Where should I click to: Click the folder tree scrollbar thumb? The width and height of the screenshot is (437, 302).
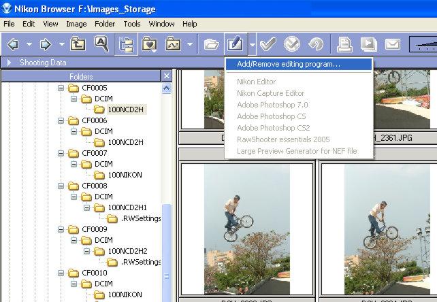pyautogui.click(x=166, y=253)
